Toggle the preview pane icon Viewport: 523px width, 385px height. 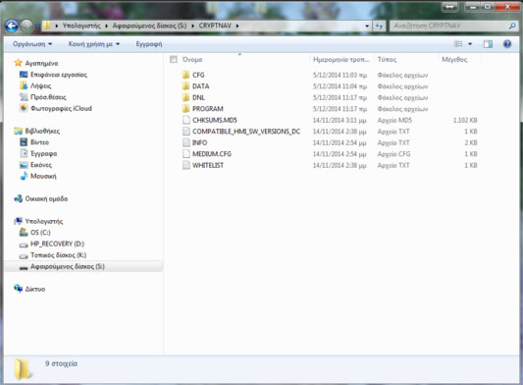point(488,44)
